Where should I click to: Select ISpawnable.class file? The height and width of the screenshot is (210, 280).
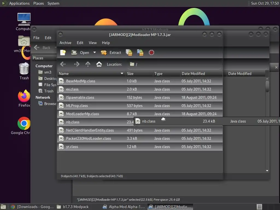[x=140, y=98]
